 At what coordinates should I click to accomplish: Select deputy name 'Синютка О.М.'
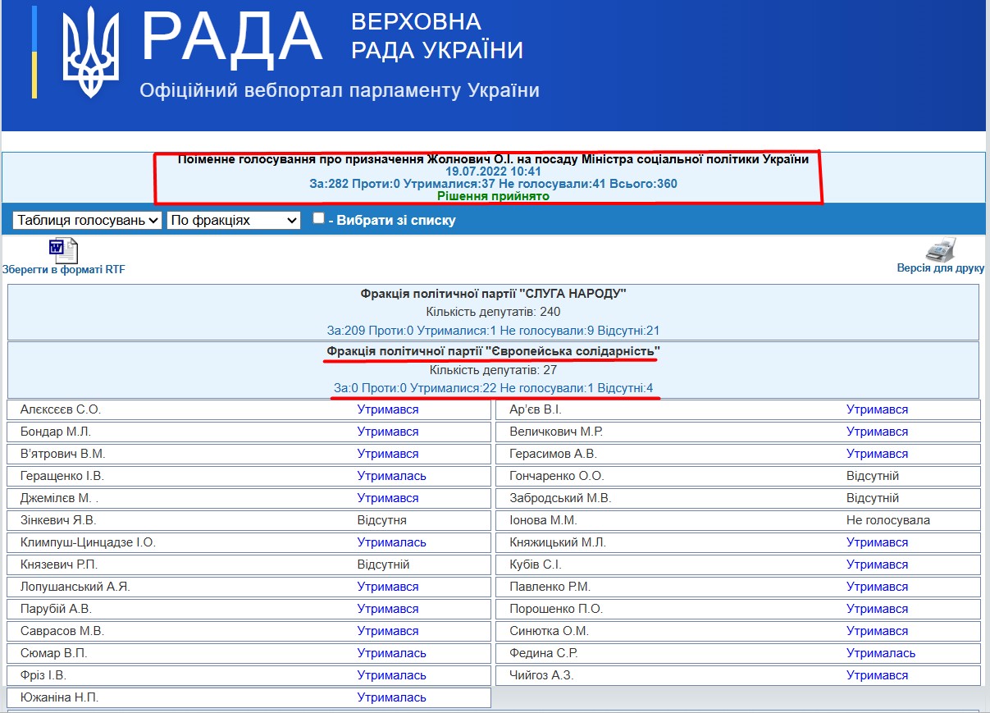coord(549,631)
